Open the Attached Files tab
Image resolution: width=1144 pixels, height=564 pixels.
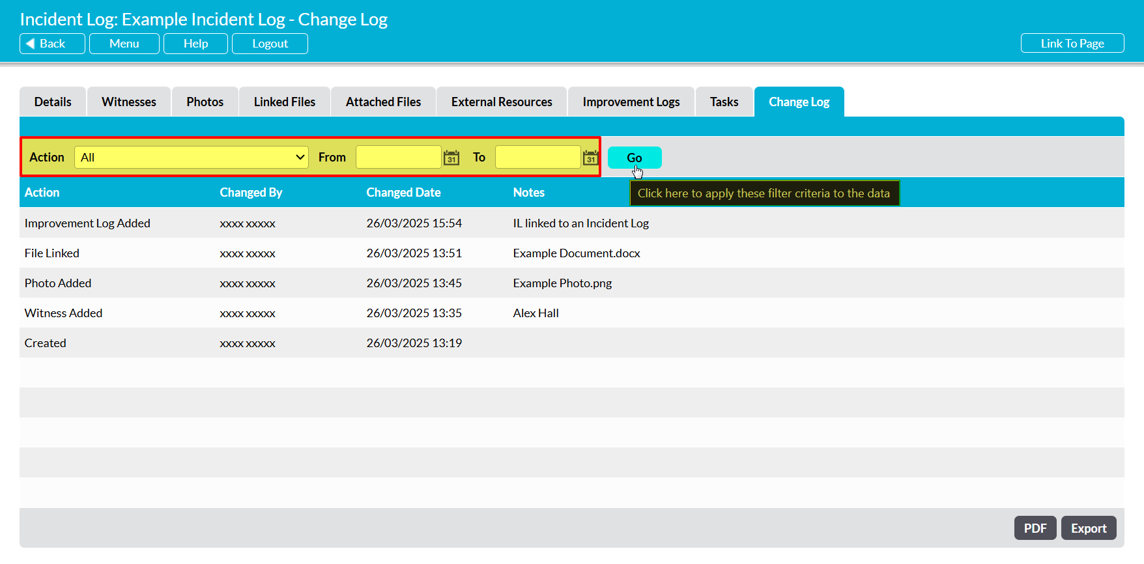tap(383, 102)
